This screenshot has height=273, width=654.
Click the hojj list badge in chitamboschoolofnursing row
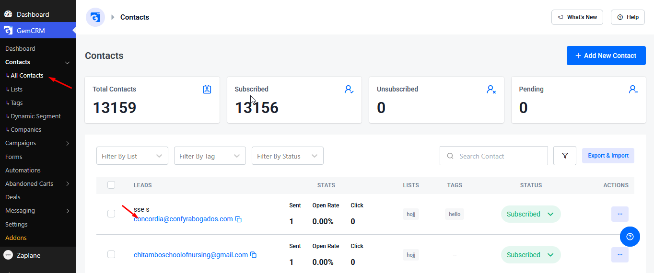pos(411,255)
